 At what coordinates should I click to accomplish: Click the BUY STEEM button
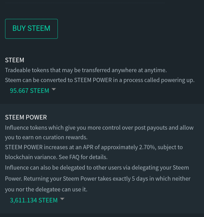tap(31, 29)
